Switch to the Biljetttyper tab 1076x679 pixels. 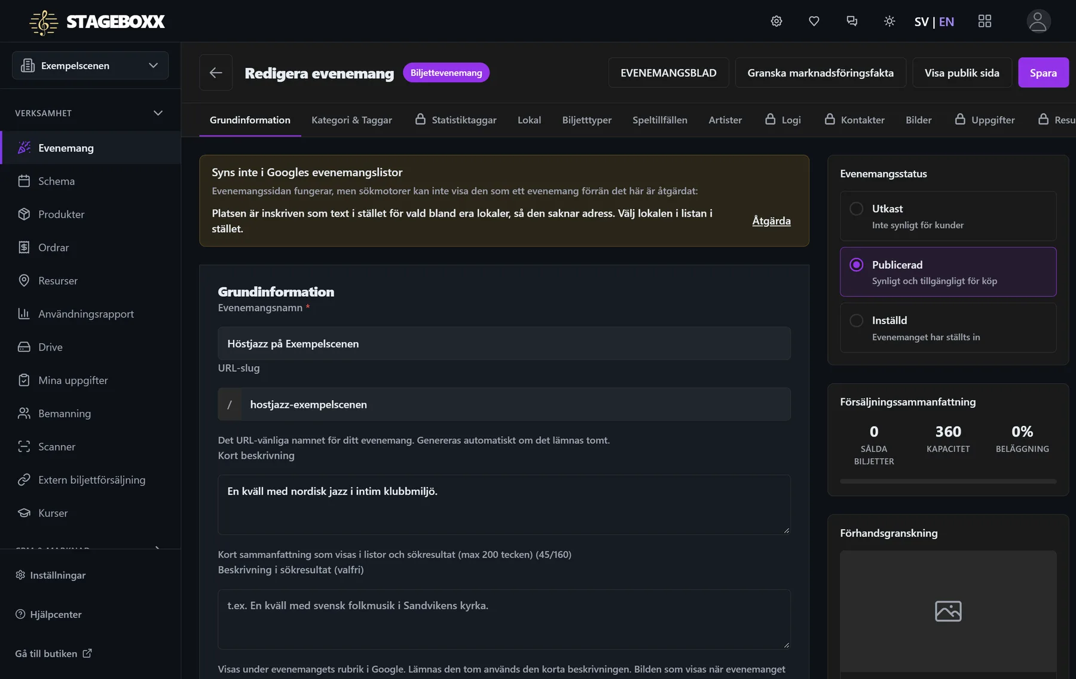coord(586,120)
